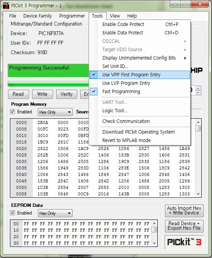Screen dimensions: 212x258
Task: Select program memory cell 2016
Action: coord(104,194)
